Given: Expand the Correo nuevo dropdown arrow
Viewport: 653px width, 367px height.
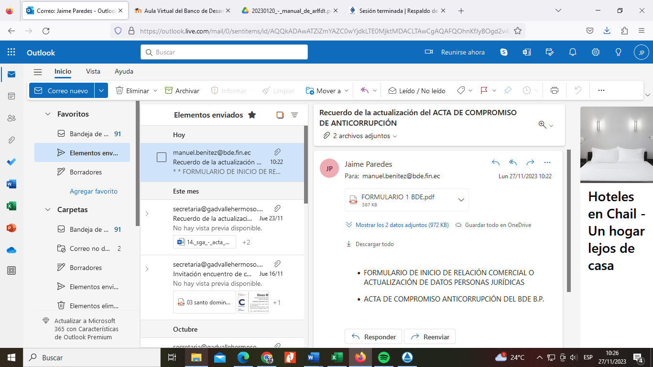Looking at the screenshot, I should 101,90.
